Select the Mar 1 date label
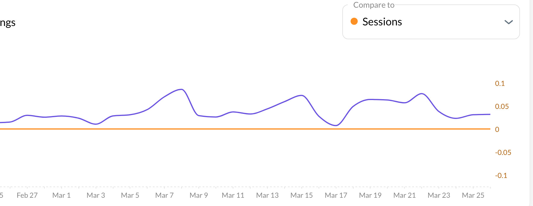The image size is (533, 206). [x=61, y=195]
